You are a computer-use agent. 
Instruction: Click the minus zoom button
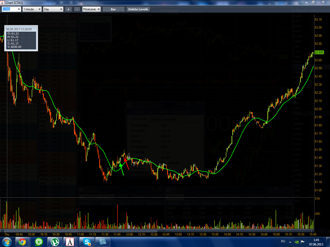[x=77, y=9]
